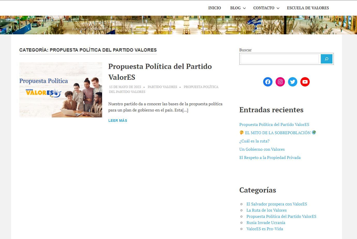Open the YouTube social icon
Viewport: 357px width, 239px height.
click(x=305, y=82)
